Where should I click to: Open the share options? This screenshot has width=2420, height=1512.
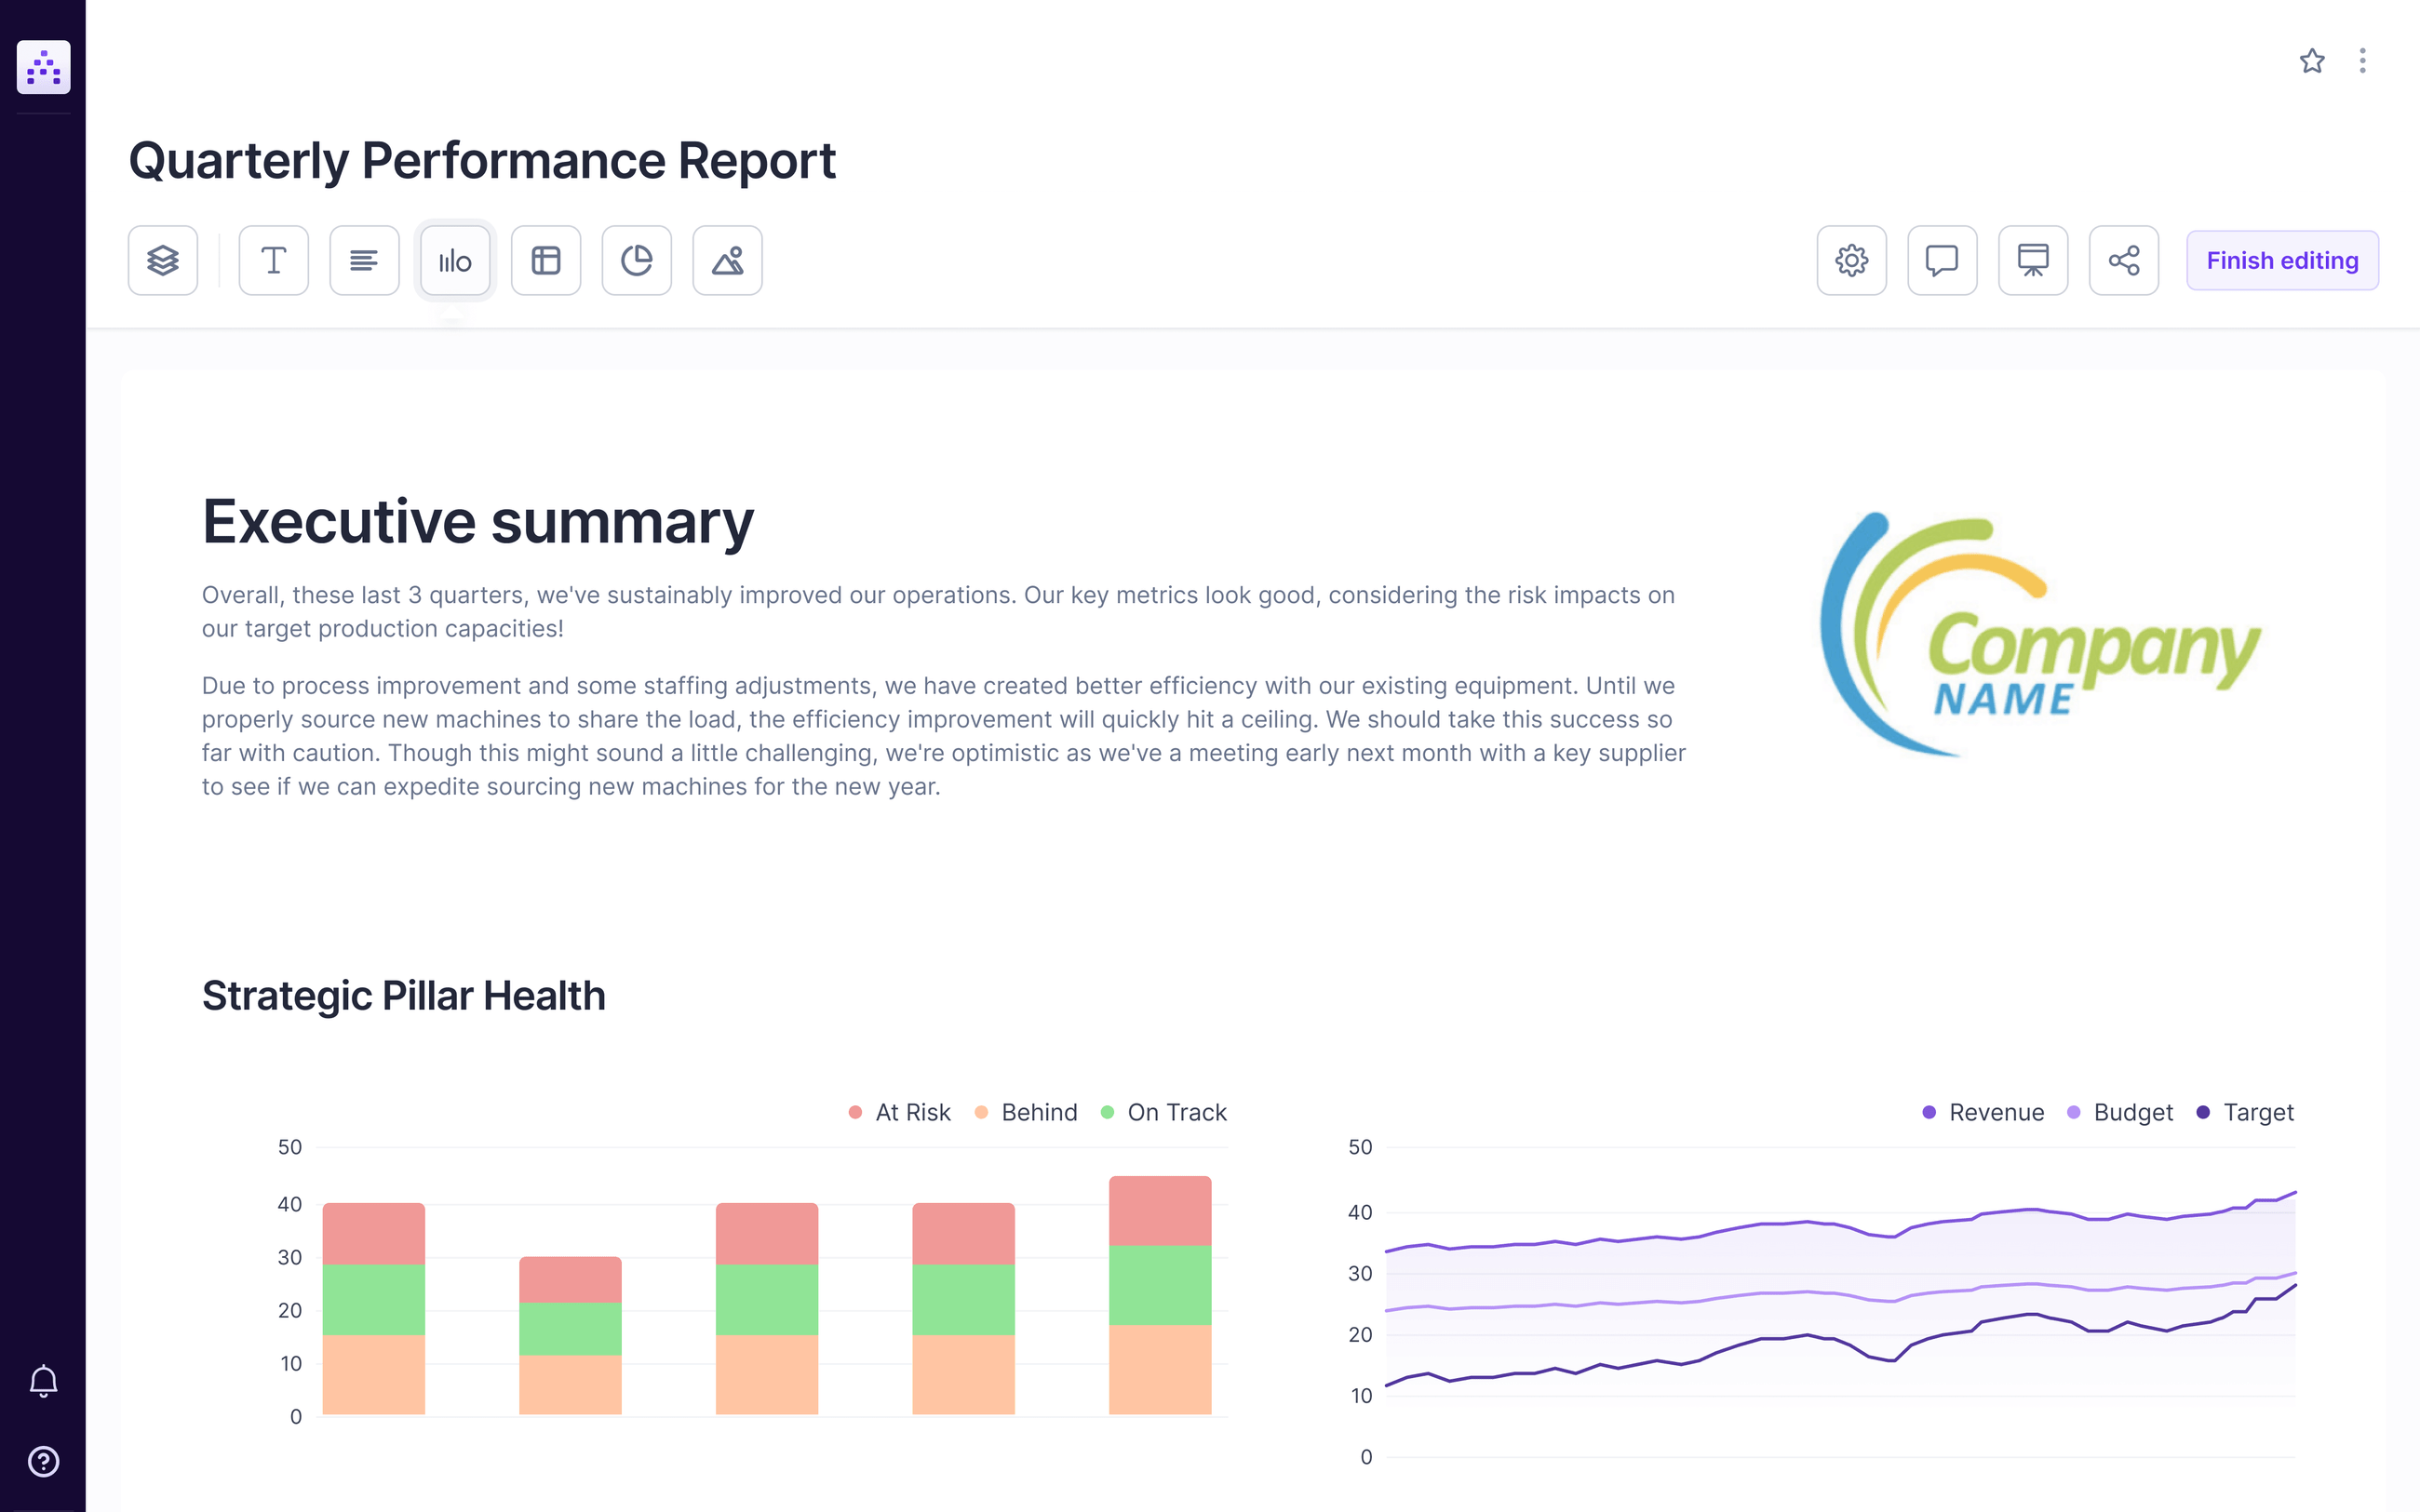click(x=2123, y=260)
